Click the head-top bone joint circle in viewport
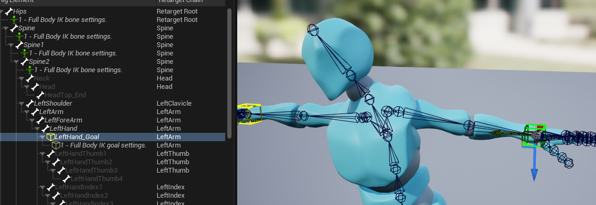This screenshot has height=205, width=596. [313, 30]
